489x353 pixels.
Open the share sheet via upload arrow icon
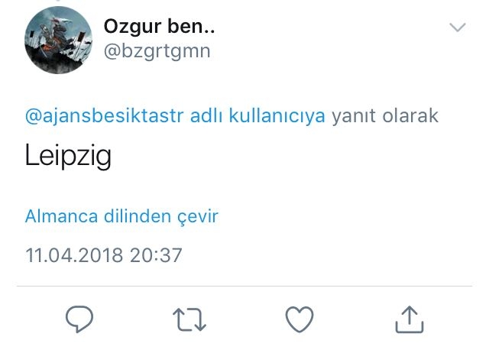410,319
